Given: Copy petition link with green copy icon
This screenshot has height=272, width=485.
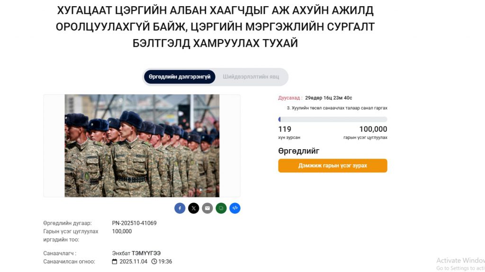Looking at the screenshot, I should [221, 208].
